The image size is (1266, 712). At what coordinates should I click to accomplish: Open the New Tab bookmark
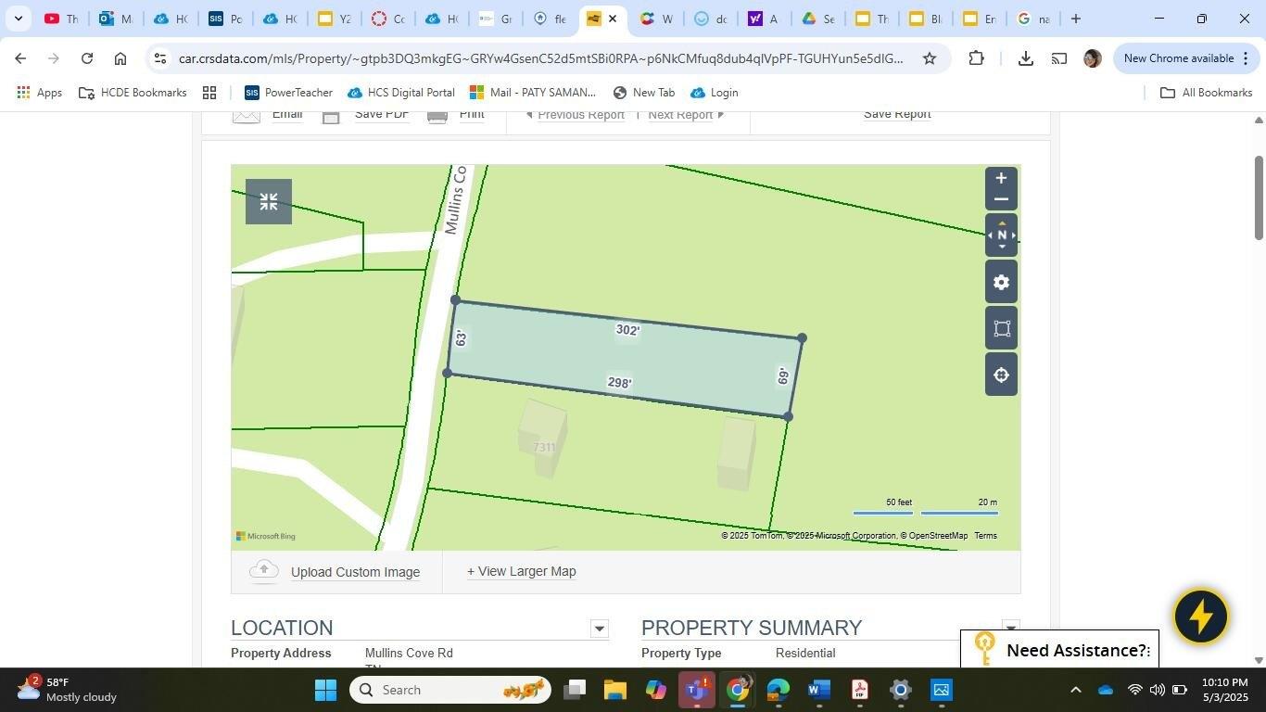coord(643,93)
